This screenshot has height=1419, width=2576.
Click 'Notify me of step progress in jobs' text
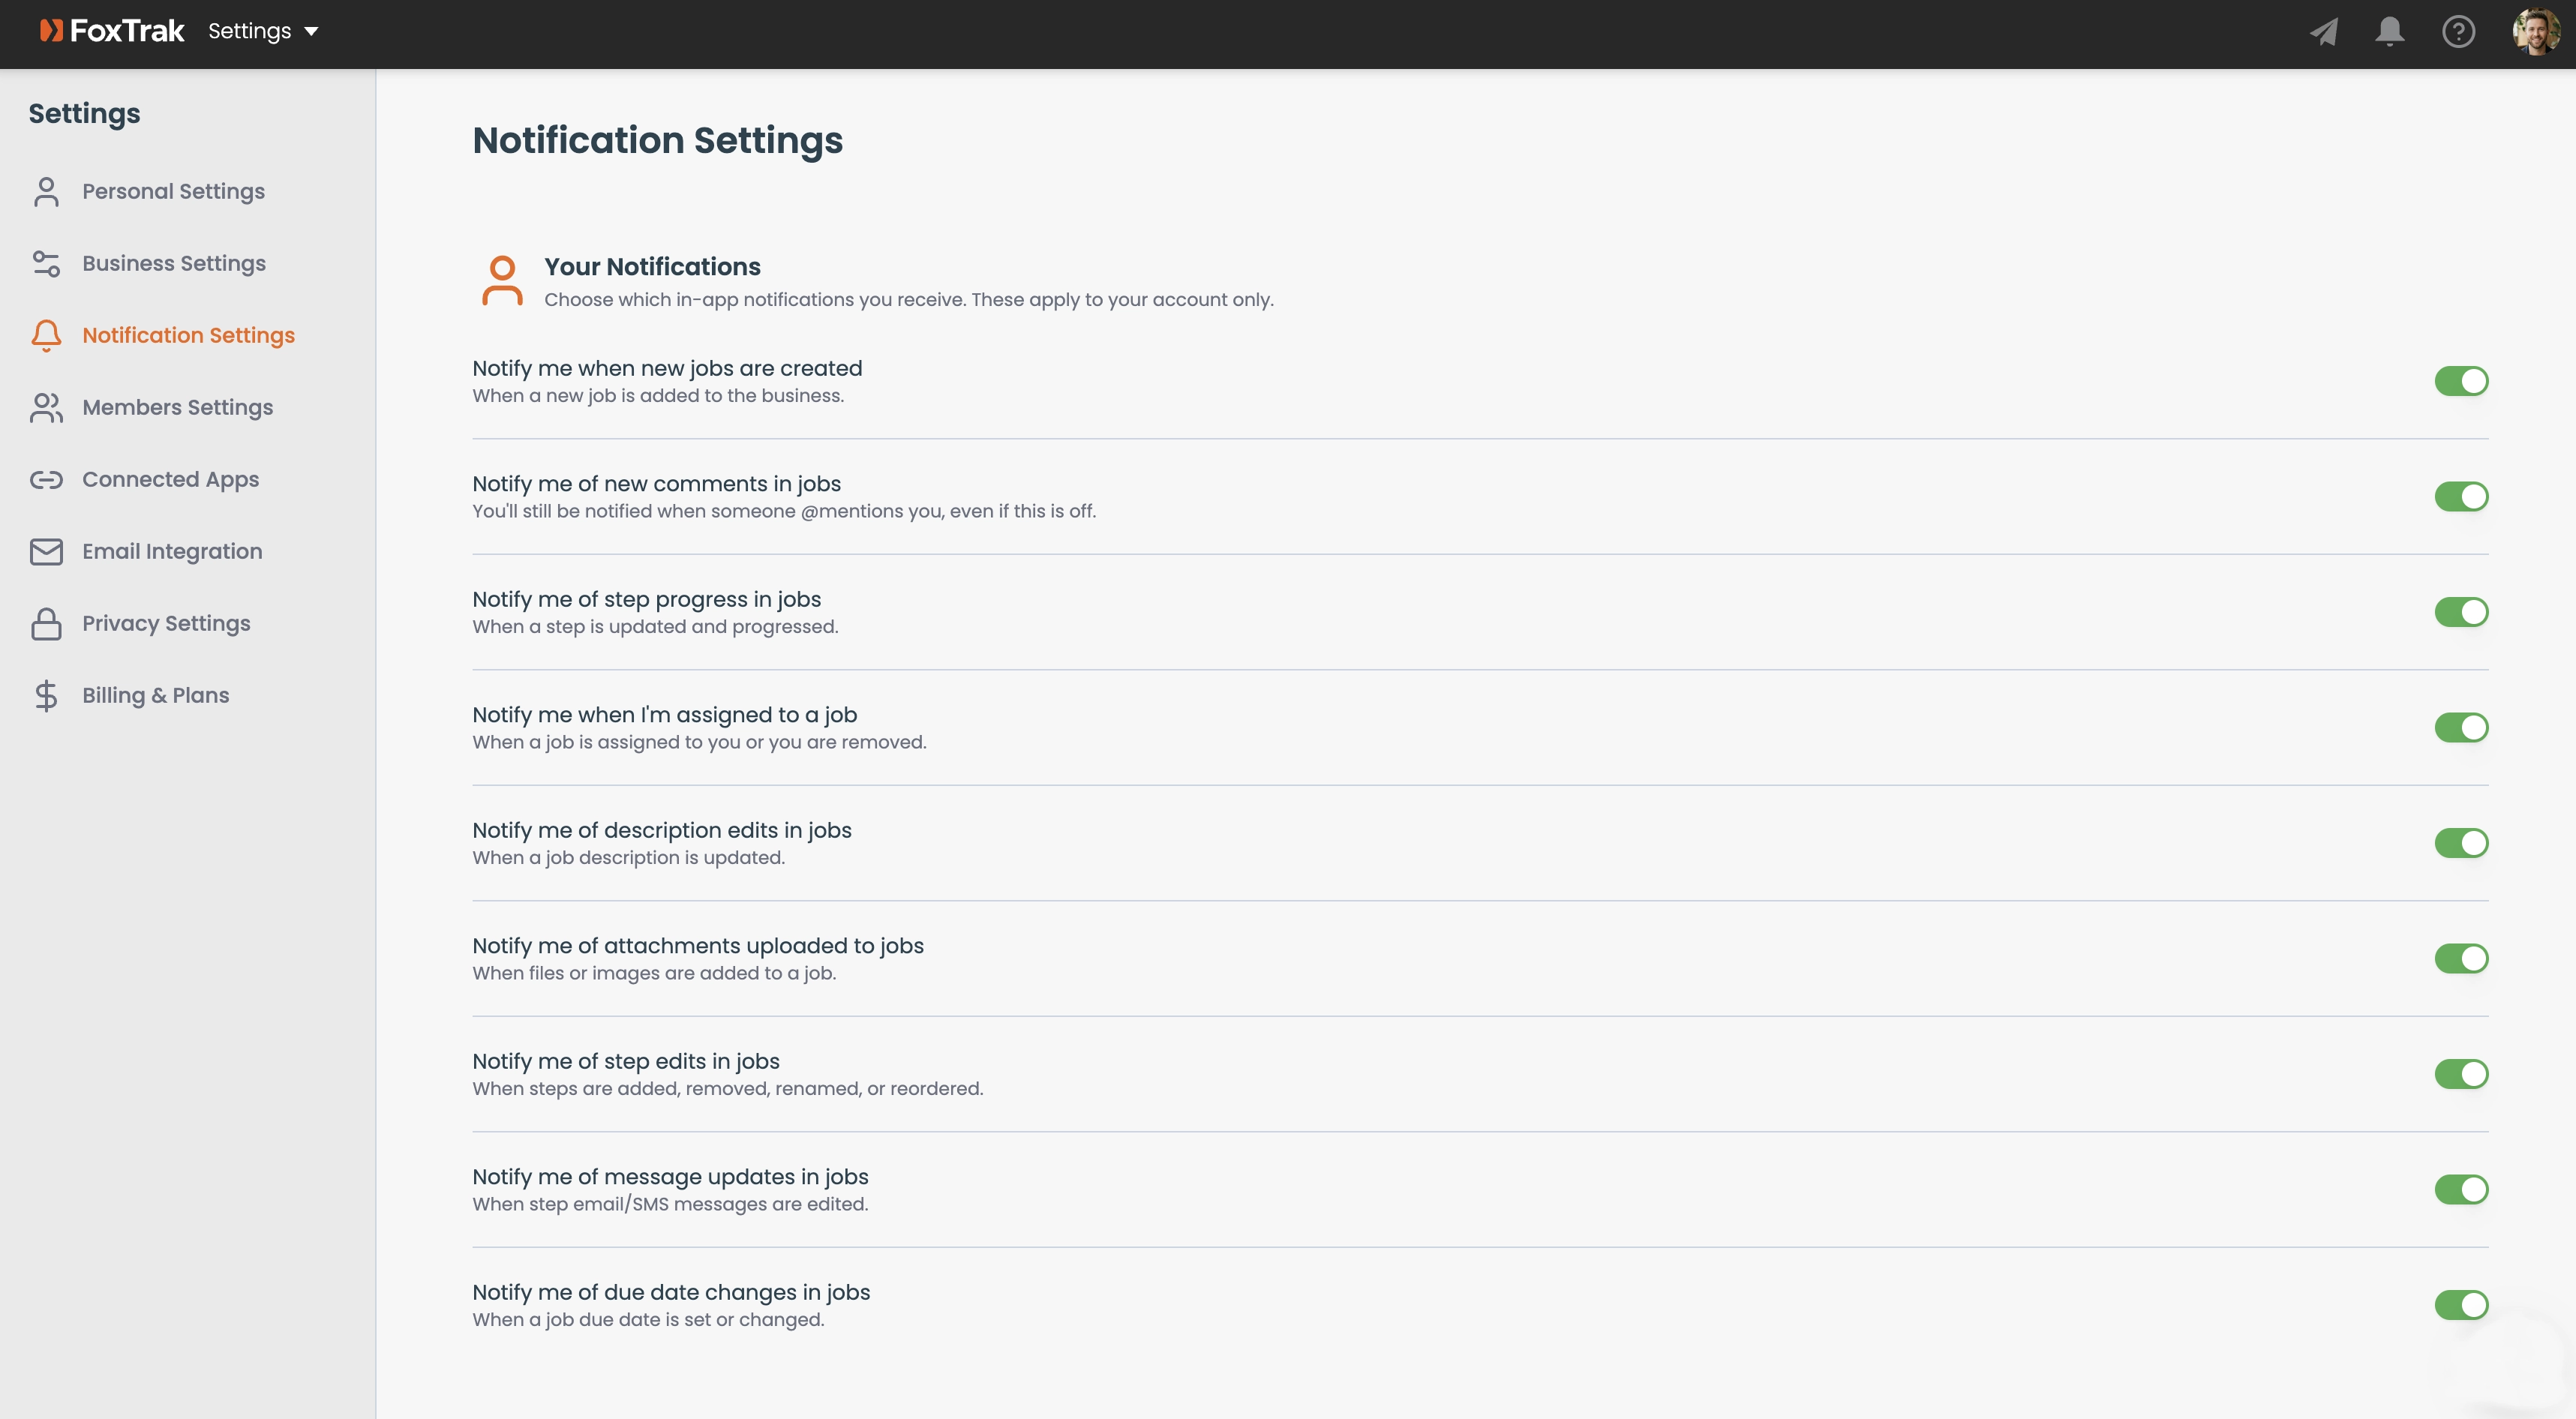pyautogui.click(x=646, y=599)
